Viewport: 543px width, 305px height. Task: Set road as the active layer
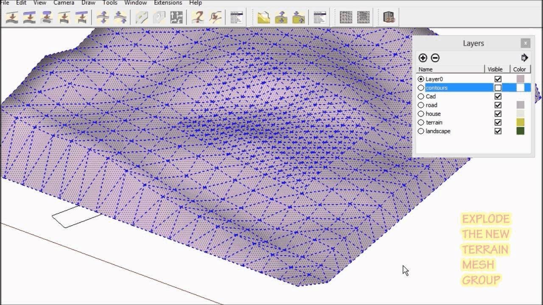click(x=421, y=105)
